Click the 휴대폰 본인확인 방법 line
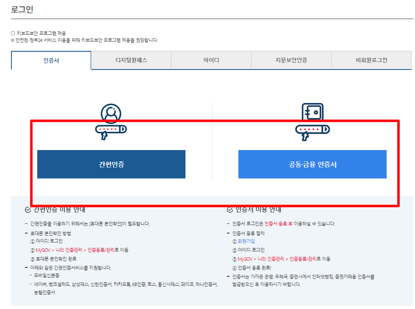The height and width of the screenshot is (309, 415). [50, 234]
